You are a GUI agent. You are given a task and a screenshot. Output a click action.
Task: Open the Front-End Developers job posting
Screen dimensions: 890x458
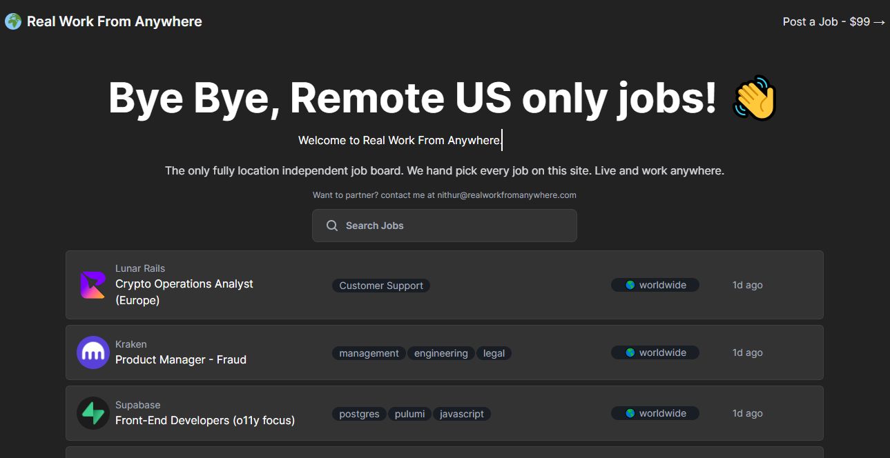205,420
